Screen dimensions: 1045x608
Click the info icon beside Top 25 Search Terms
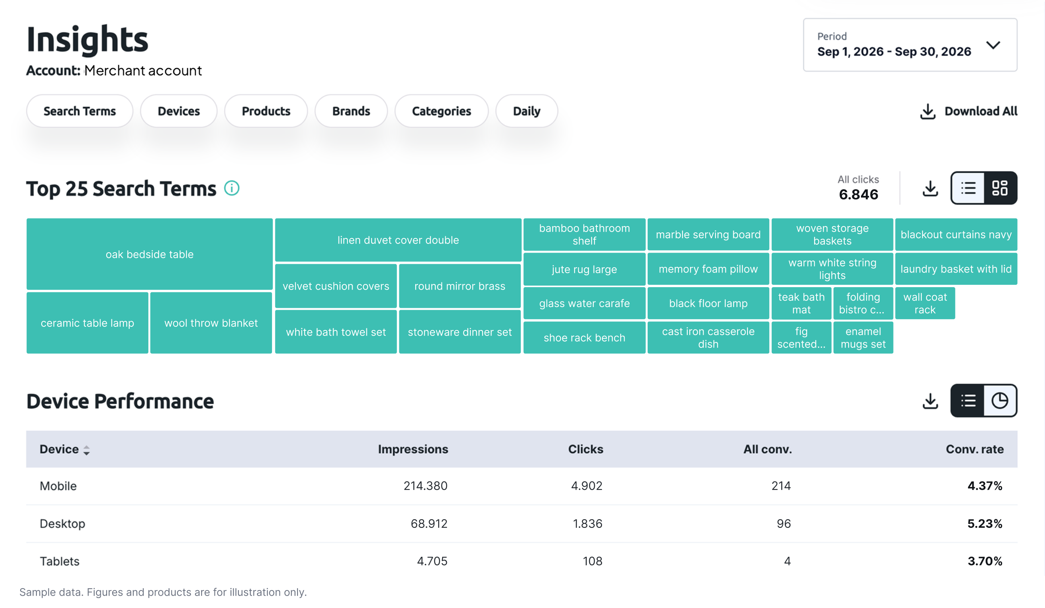point(232,188)
